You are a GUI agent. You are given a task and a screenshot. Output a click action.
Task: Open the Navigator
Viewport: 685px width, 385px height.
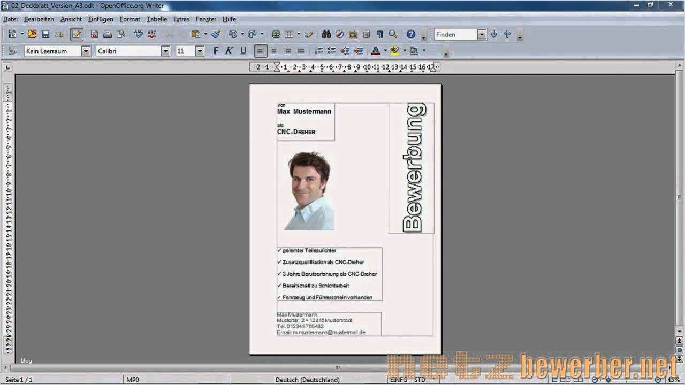(339, 34)
